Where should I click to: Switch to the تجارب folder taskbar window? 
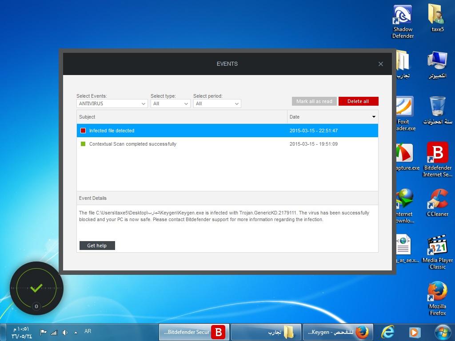pyautogui.click(x=266, y=332)
